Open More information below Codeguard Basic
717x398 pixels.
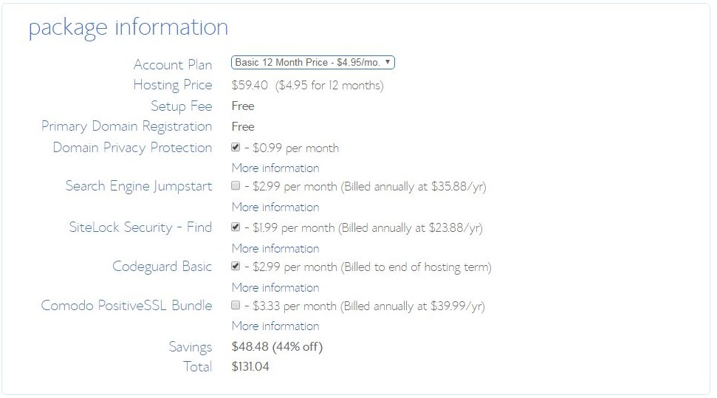(275, 287)
